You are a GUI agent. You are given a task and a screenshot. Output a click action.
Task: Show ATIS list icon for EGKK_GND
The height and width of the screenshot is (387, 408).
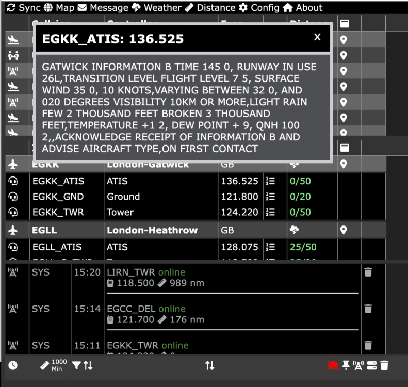click(x=270, y=197)
